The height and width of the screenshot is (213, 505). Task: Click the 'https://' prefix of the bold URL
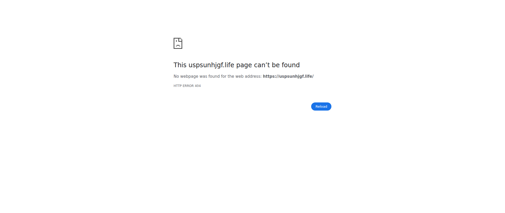point(271,76)
